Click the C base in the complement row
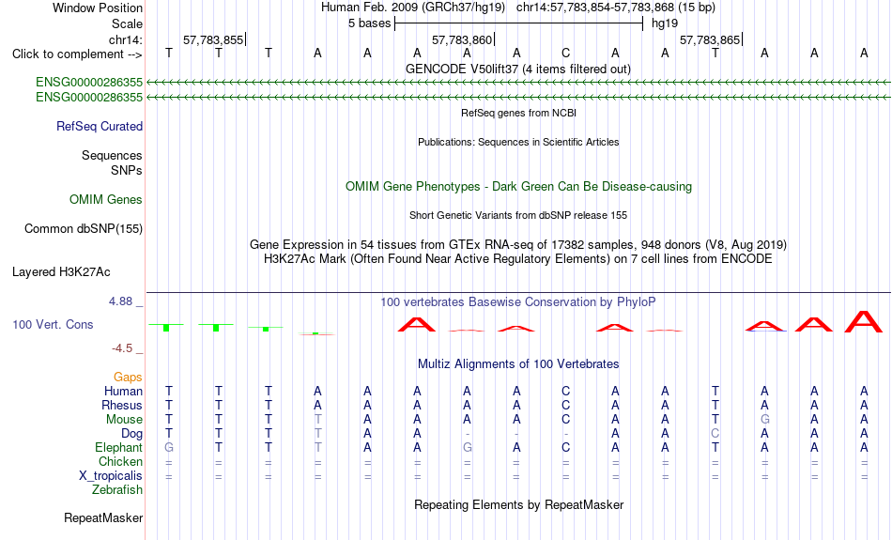This screenshot has width=892, height=540. click(x=565, y=54)
